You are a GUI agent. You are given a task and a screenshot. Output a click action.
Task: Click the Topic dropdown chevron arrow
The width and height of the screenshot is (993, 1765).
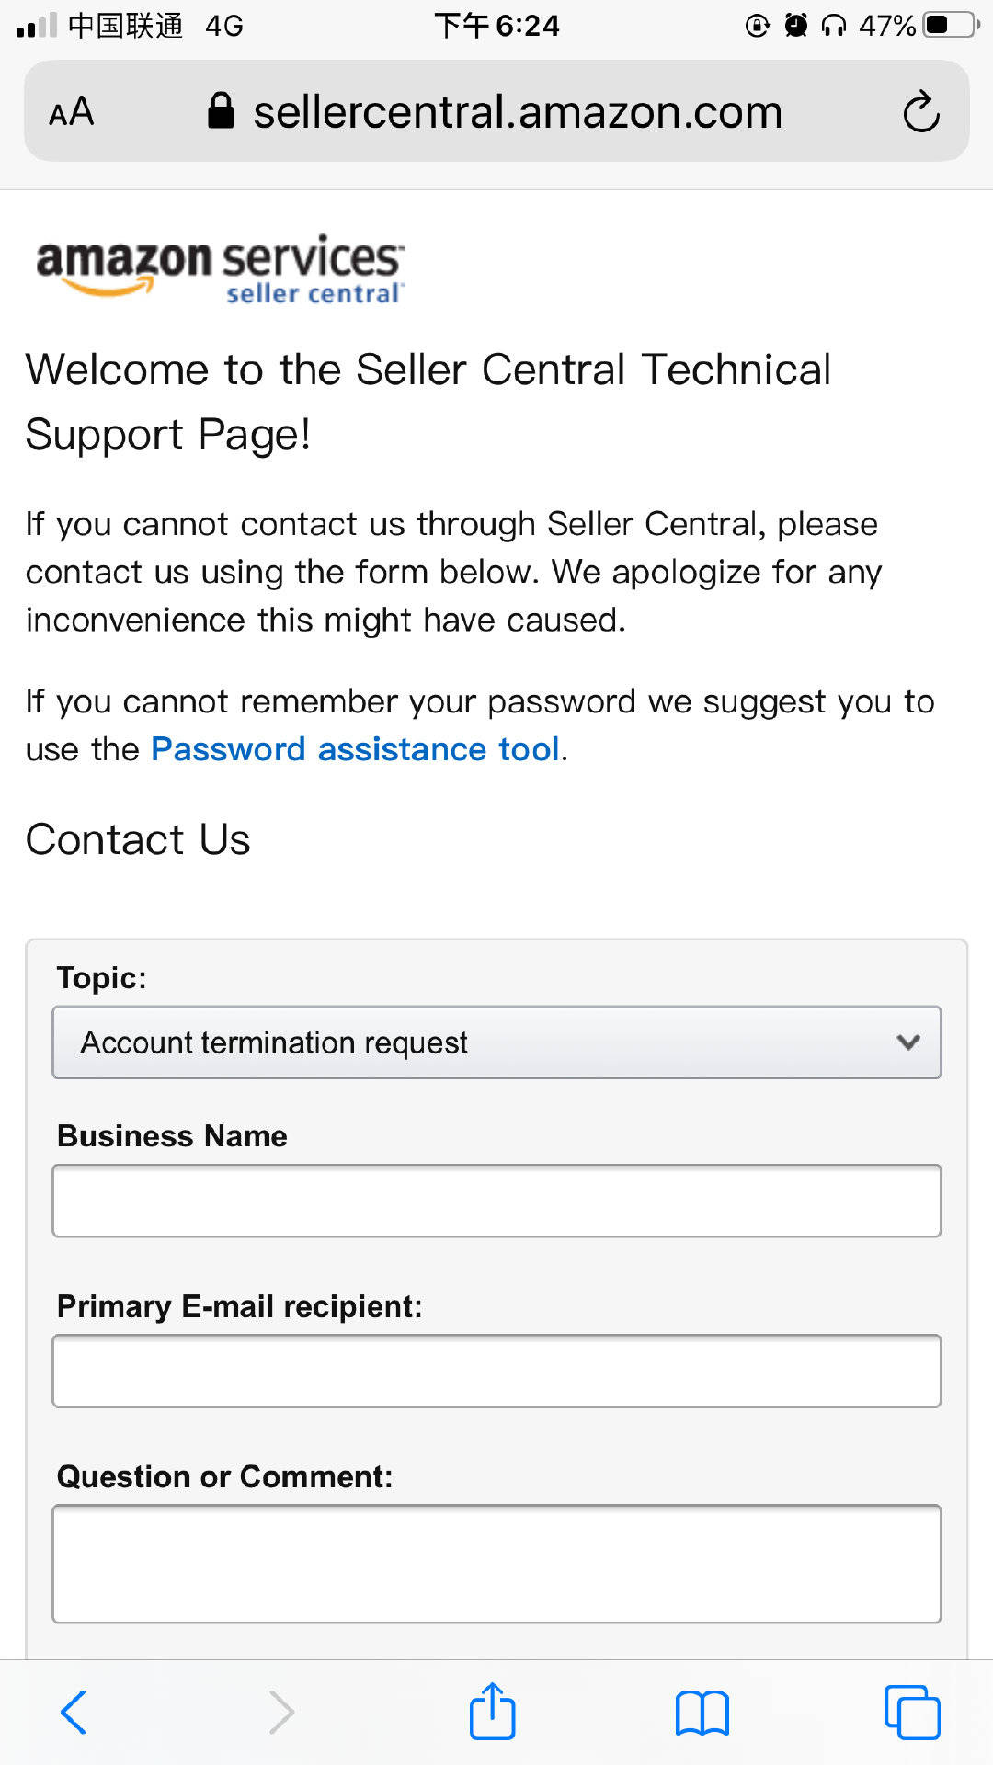point(908,1042)
